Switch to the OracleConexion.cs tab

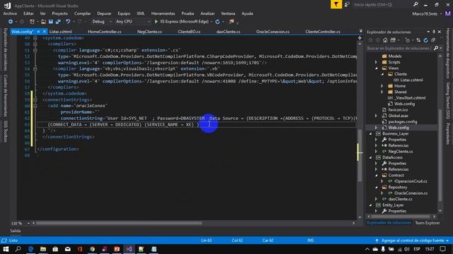click(273, 32)
